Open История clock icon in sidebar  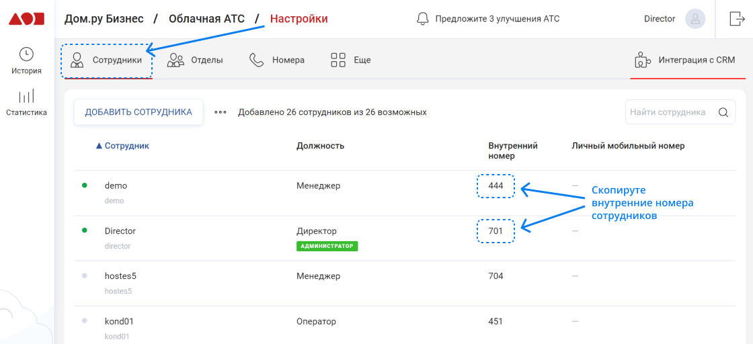coord(26,54)
